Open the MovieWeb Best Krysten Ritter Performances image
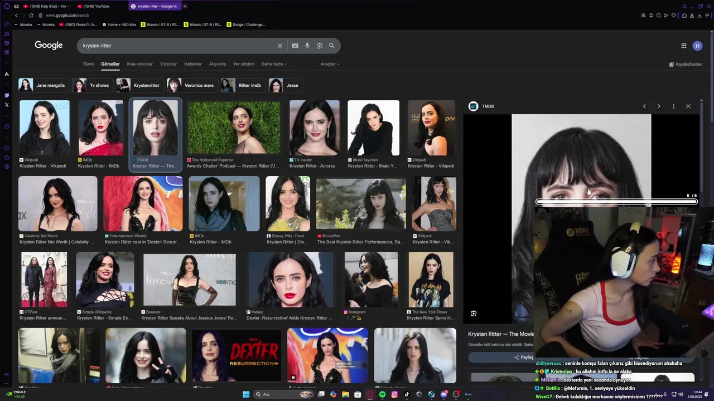714x401 pixels. pyautogui.click(x=361, y=204)
